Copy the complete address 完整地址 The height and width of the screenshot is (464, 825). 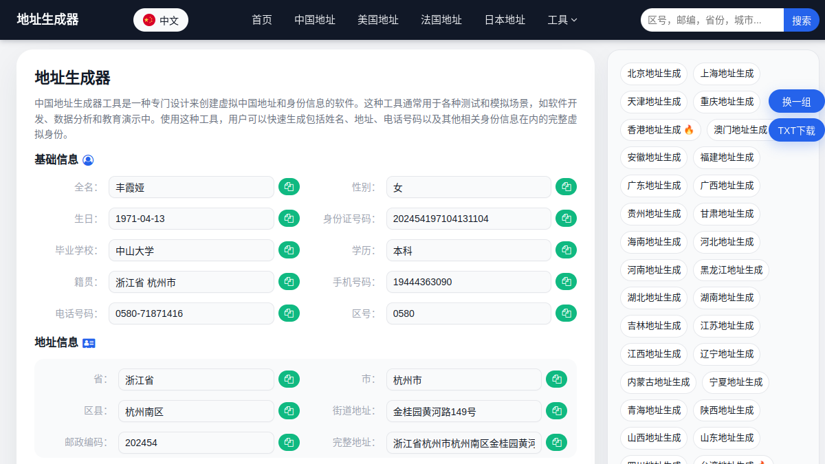pos(556,442)
